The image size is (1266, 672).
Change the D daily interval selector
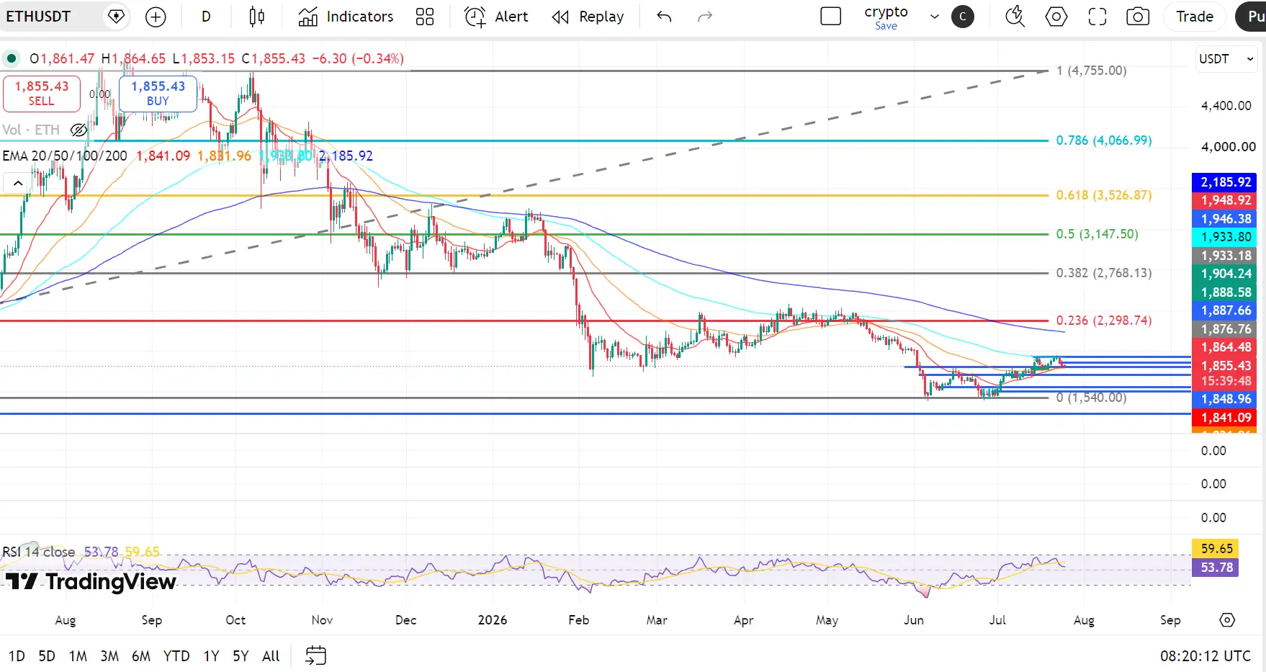pos(206,17)
